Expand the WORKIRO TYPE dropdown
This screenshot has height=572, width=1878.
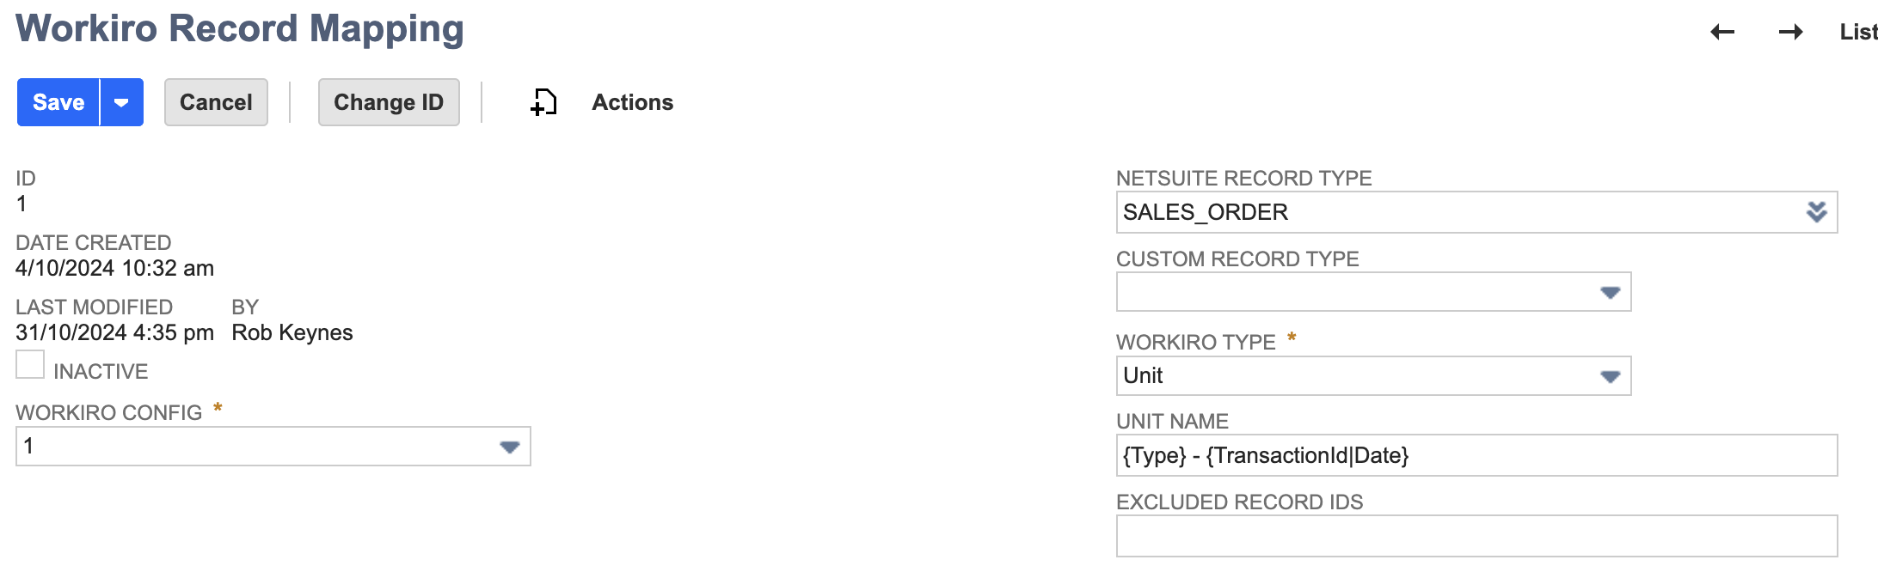(1609, 375)
